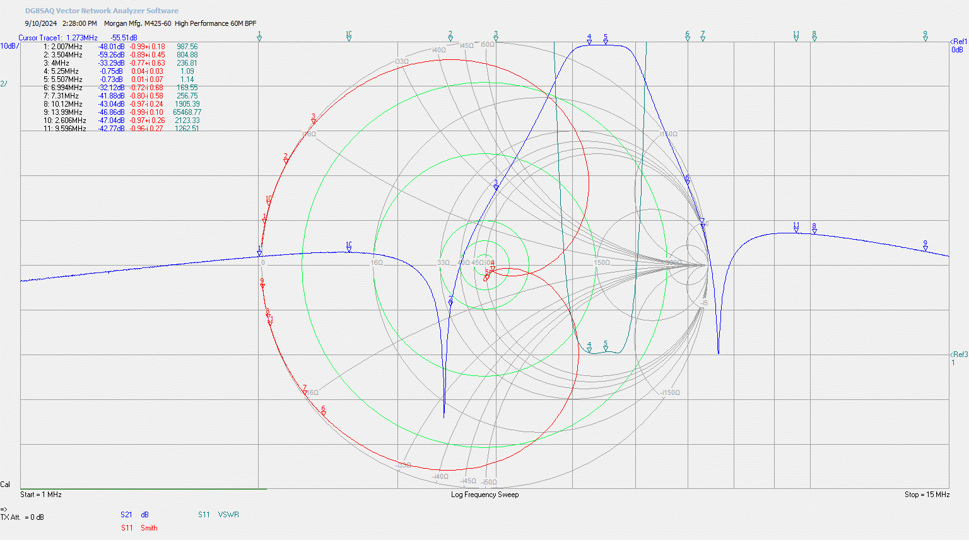The image size is (969, 540).
Task: Click the 2/ VSWR scale label
Action: 4,84
